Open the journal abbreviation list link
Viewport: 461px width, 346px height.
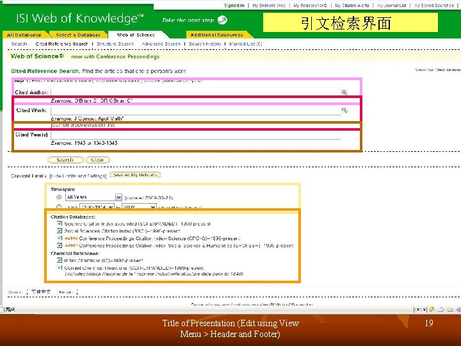pos(83,125)
